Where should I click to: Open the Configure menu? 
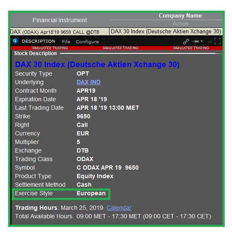click(x=87, y=41)
